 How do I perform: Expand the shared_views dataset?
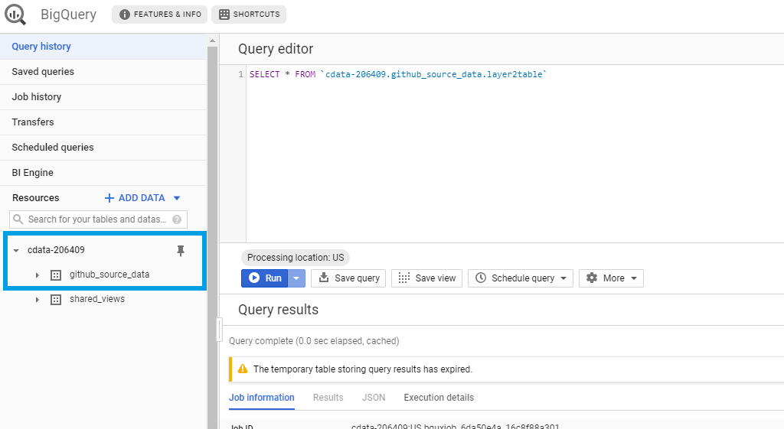tap(37, 300)
